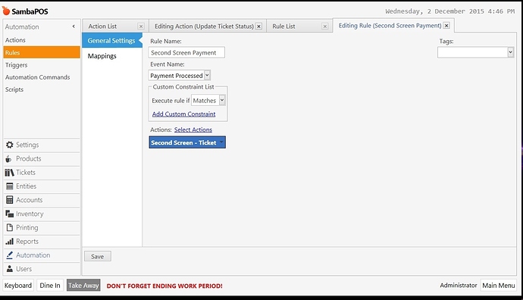Select Editing Rule (Second Screen Payment) tab

click(390, 25)
